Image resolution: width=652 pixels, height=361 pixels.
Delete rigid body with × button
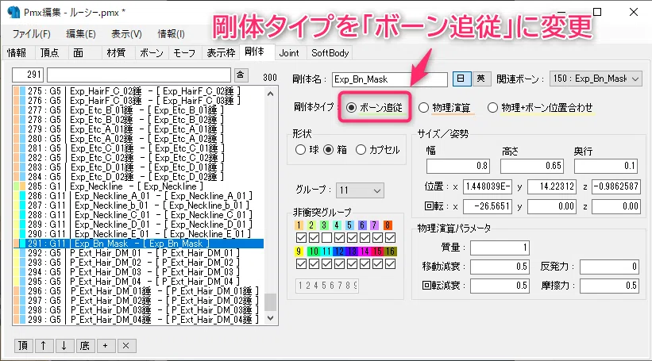[x=126, y=346]
